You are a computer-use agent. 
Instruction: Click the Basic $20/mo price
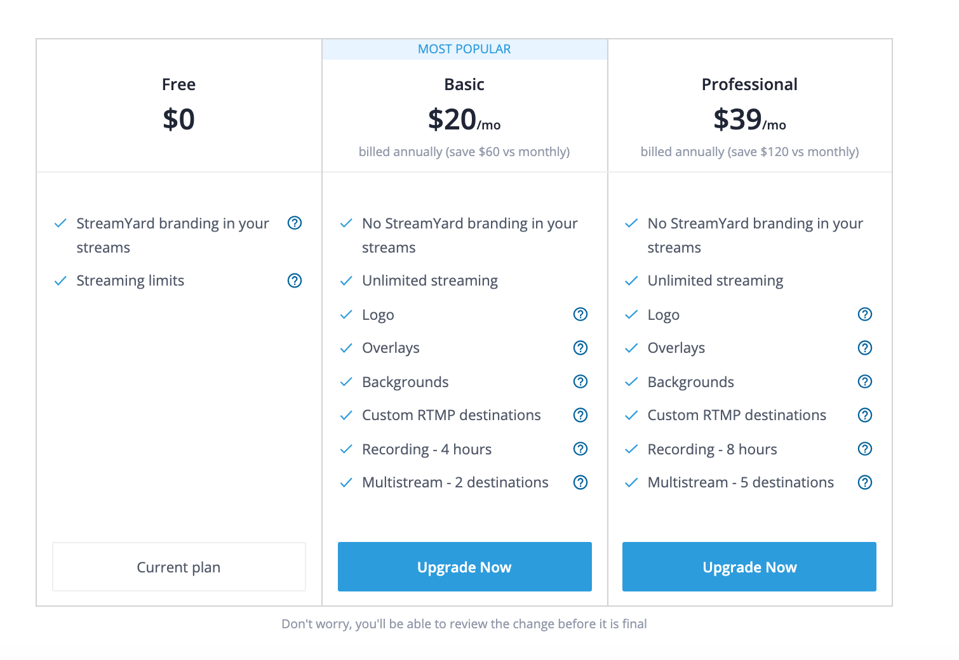[464, 119]
